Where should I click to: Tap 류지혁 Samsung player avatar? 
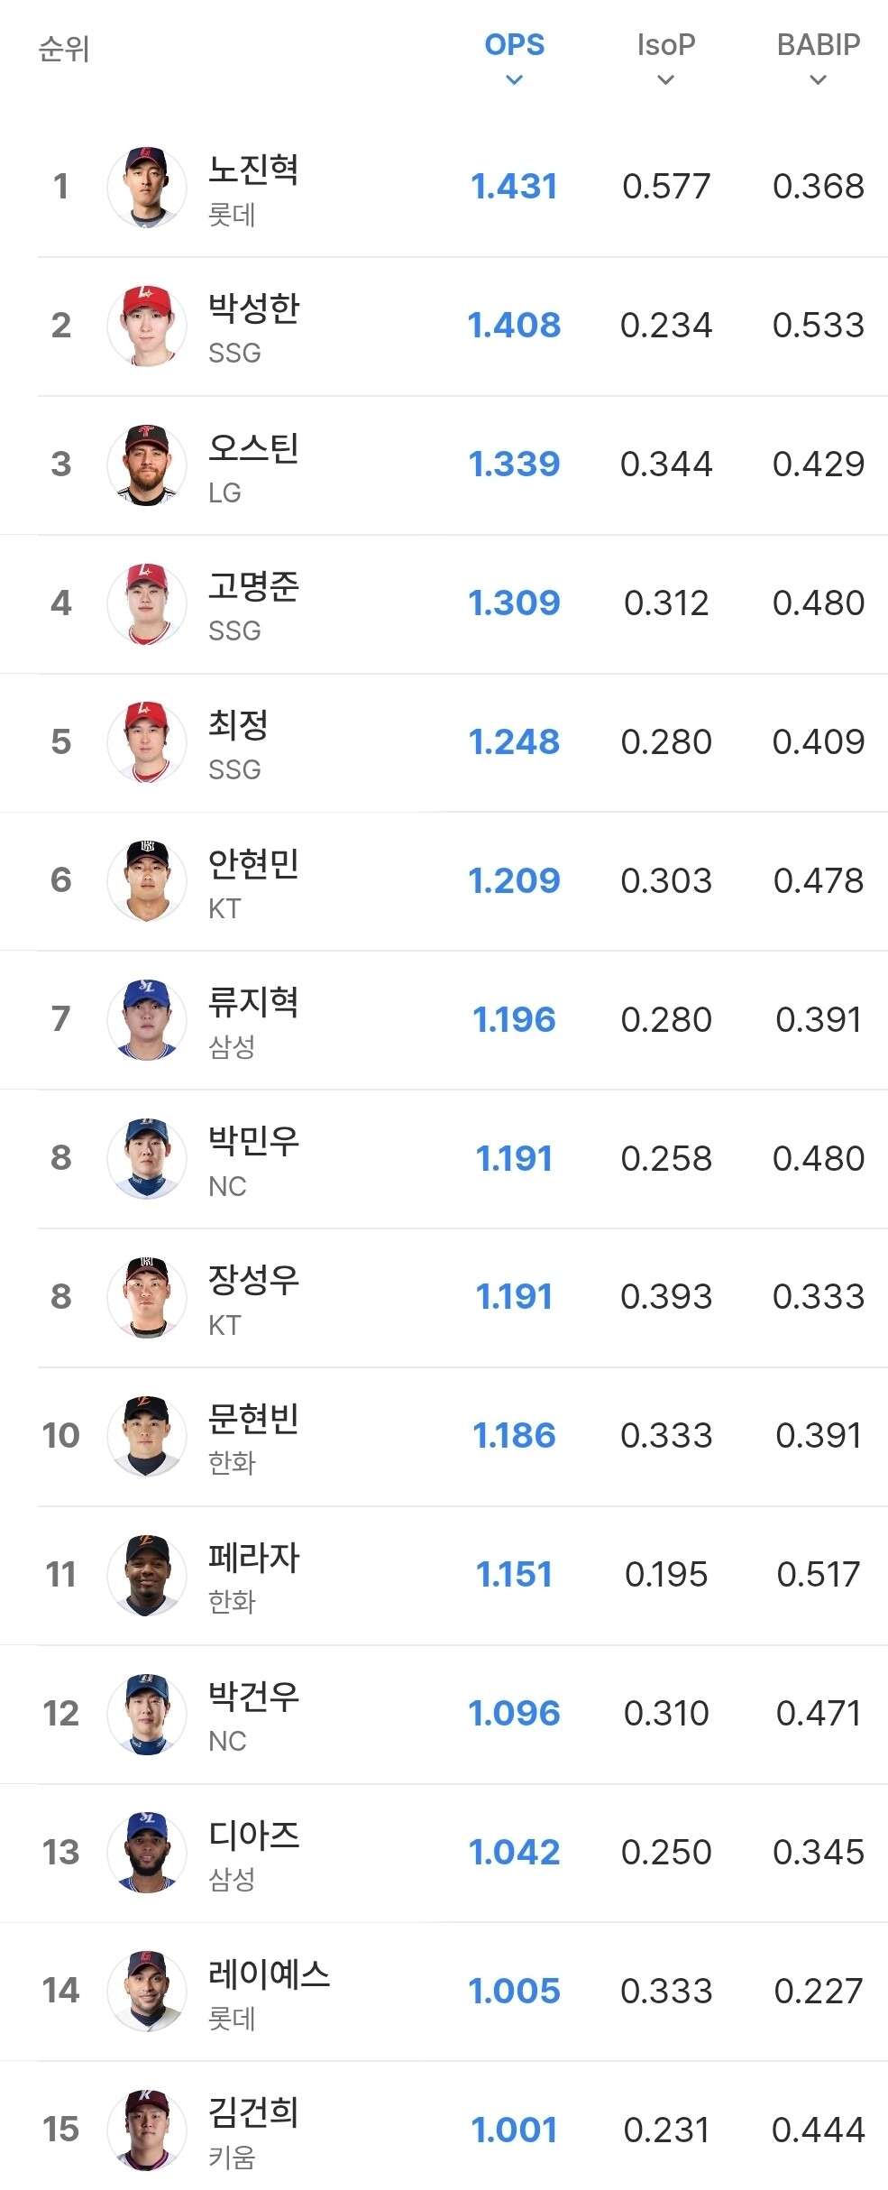[147, 1020]
